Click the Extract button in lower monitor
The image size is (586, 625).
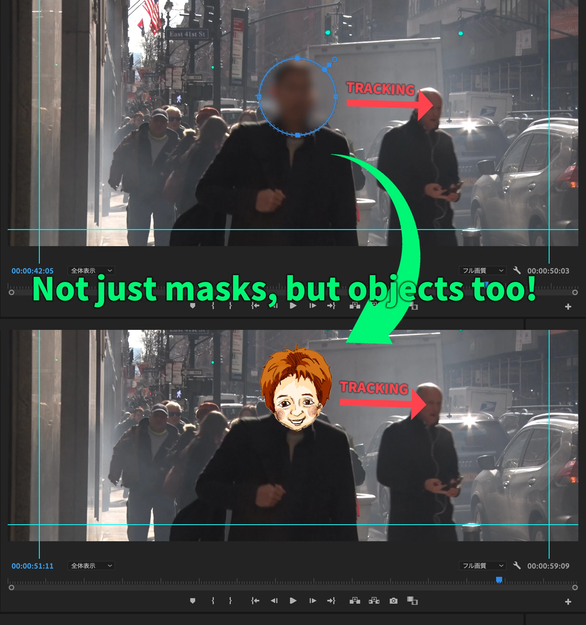point(374,601)
